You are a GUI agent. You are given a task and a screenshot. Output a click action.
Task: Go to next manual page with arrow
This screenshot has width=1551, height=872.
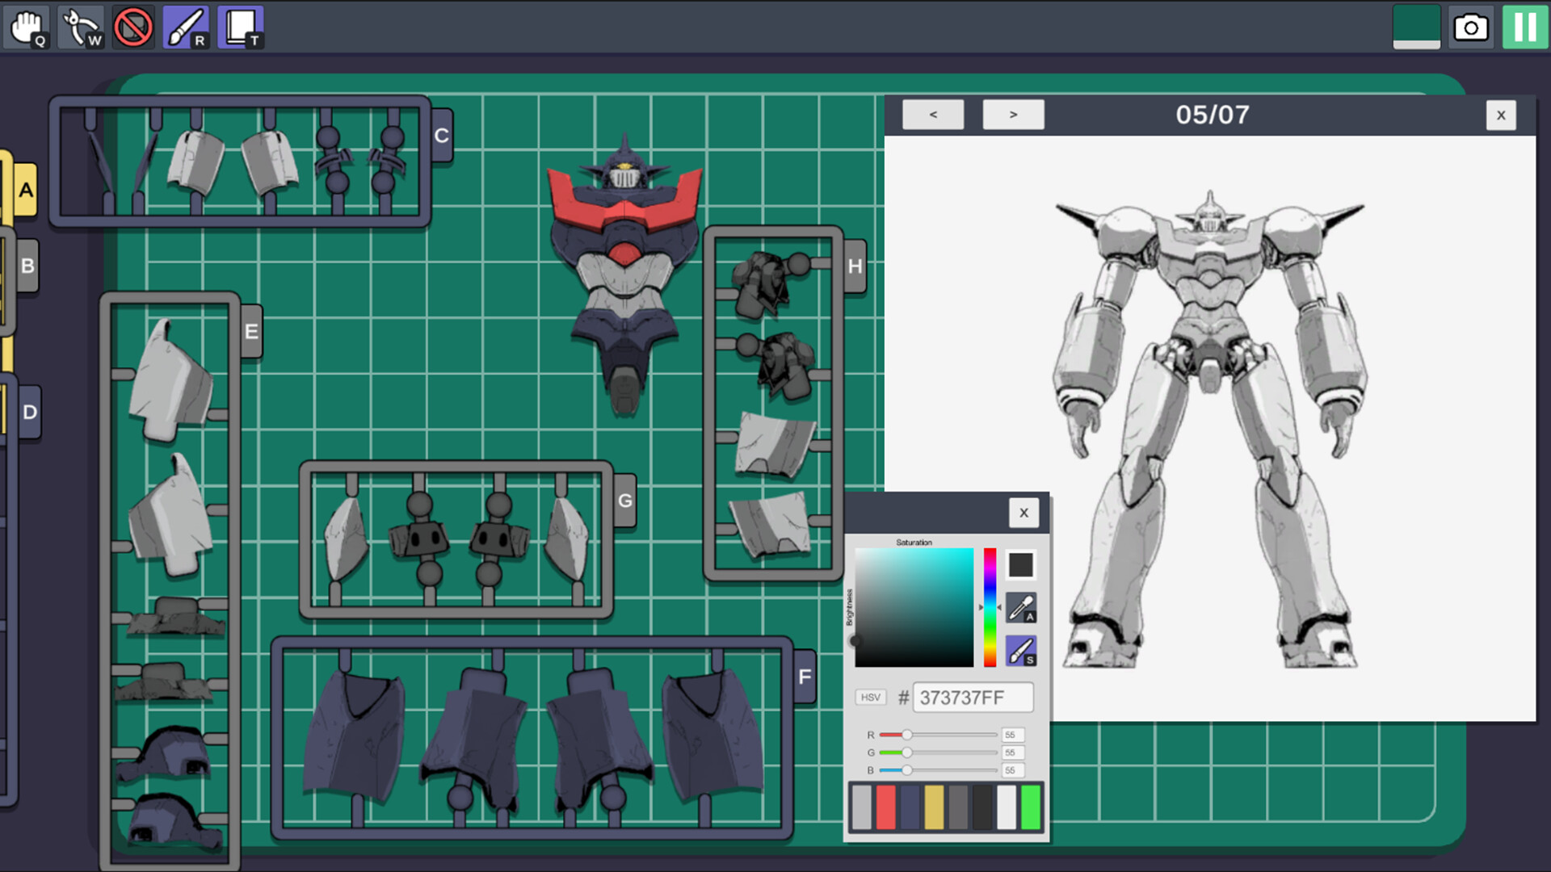(1013, 114)
